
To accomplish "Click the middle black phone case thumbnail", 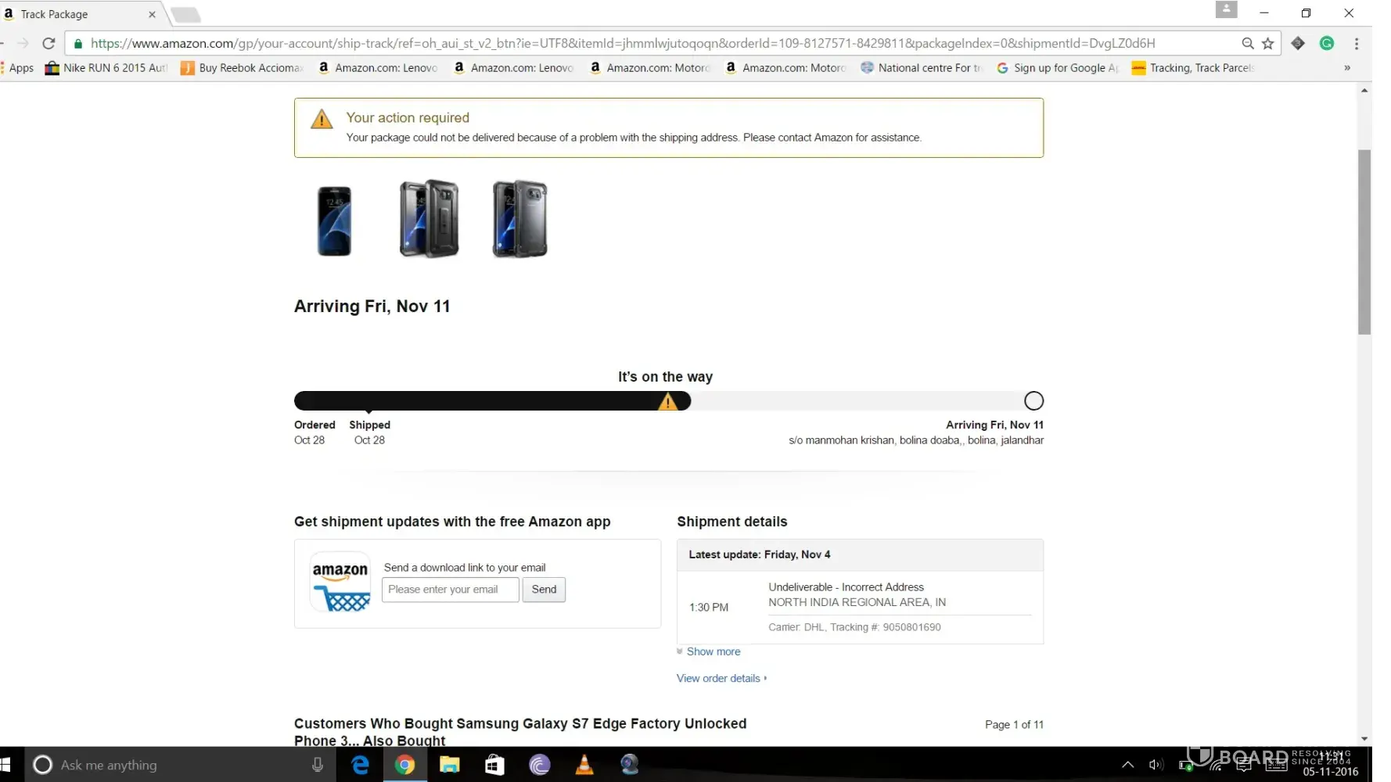I will (429, 219).
